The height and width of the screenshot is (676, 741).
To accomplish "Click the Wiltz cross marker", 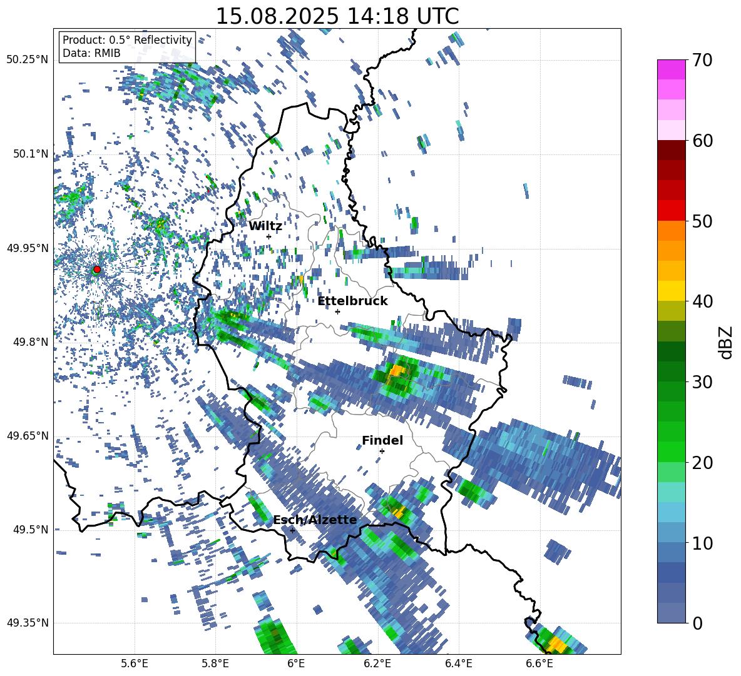I will [268, 236].
